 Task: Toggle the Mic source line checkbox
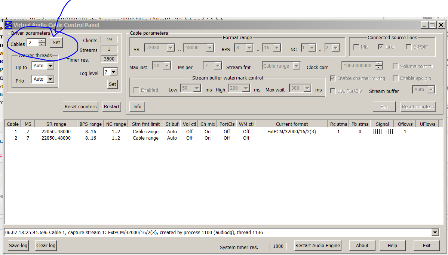(356, 47)
